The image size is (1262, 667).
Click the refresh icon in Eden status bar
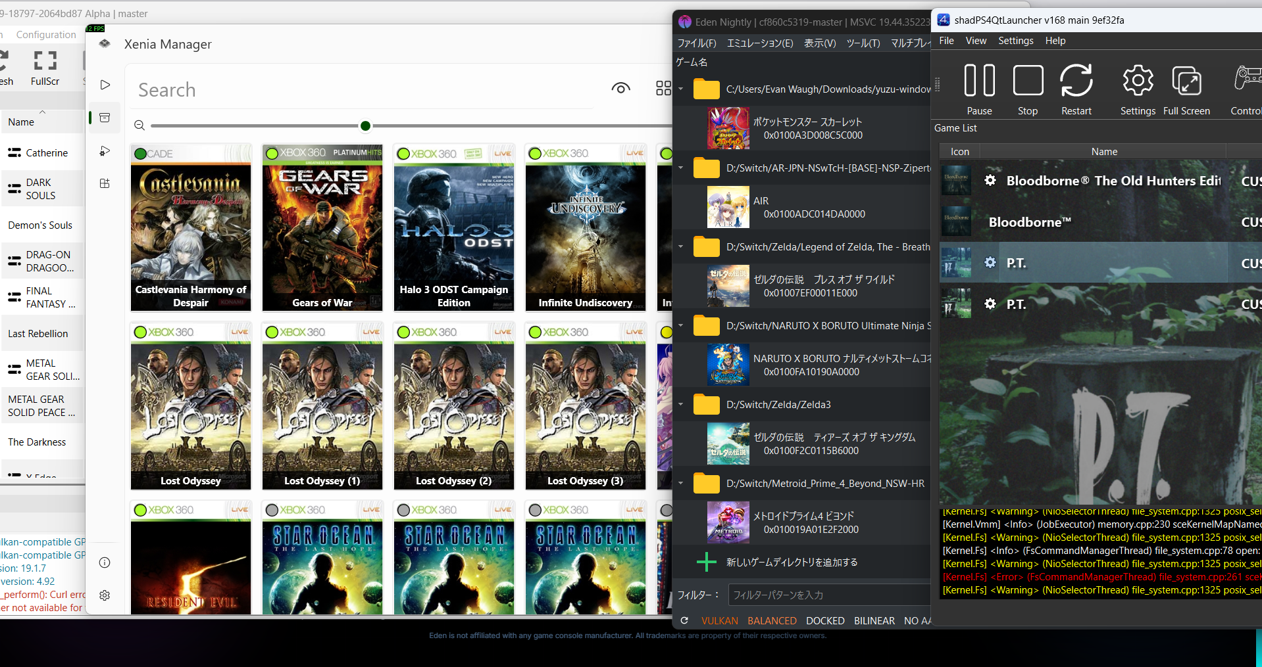(684, 620)
